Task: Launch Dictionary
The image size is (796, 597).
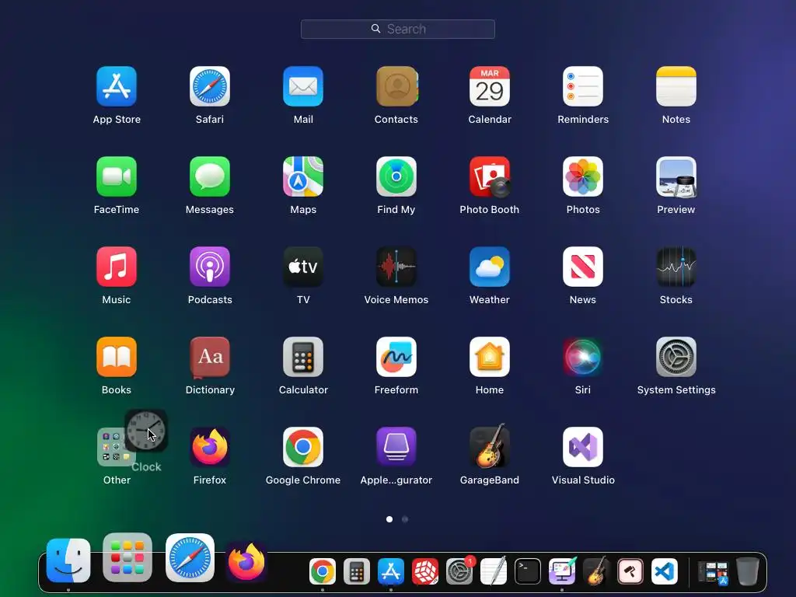Action: click(210, 357)
